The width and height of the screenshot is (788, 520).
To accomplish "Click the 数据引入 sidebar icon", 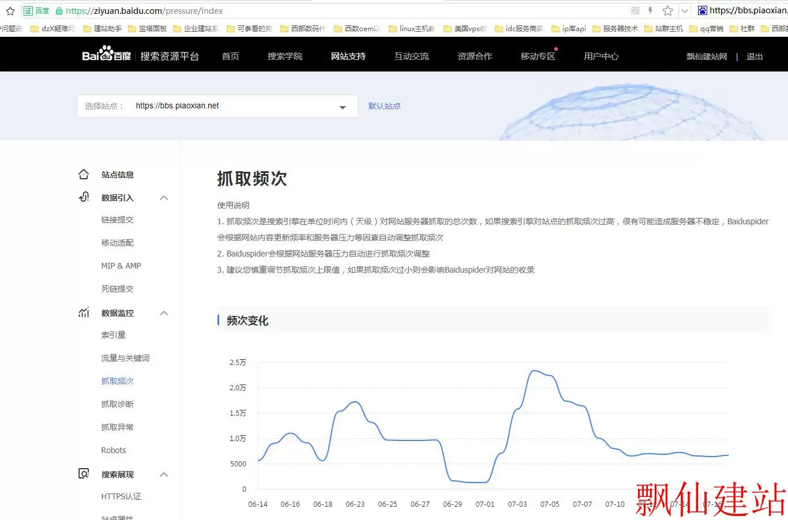I will pos(84,197).
